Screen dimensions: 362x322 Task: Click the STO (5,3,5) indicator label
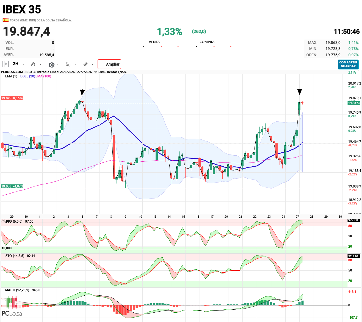pyautogui.click(x=14, y=222)
